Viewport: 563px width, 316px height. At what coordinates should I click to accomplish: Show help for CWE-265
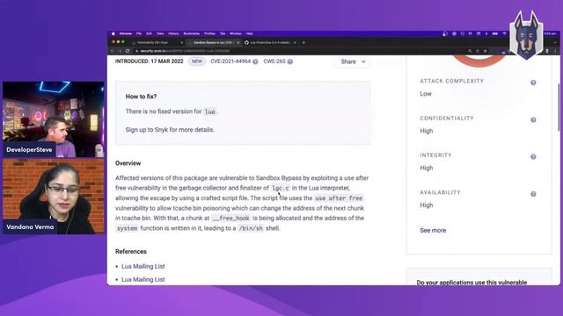click(290, 61)
